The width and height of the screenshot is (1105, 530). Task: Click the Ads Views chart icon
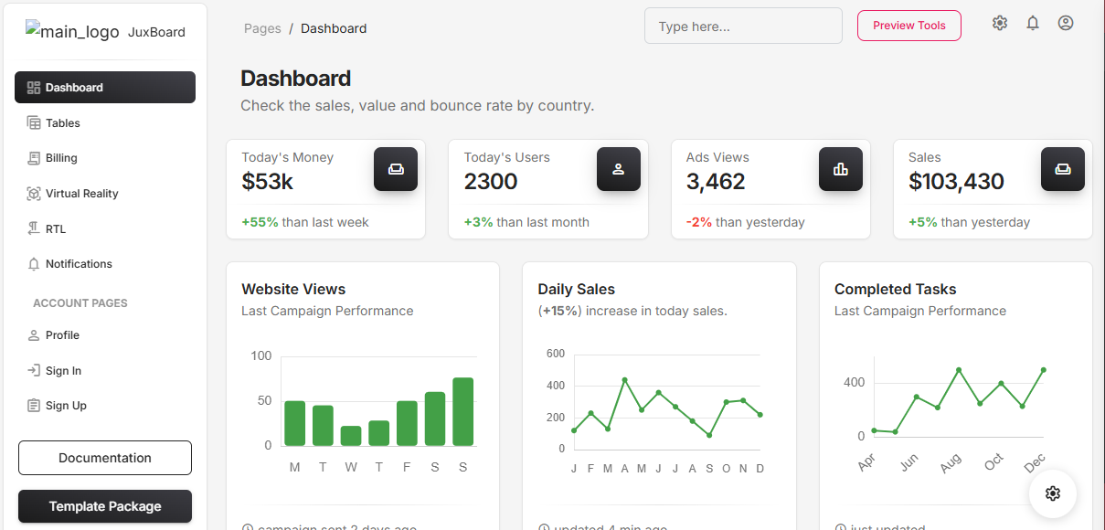pyautogui.click(x=841, y=169)
